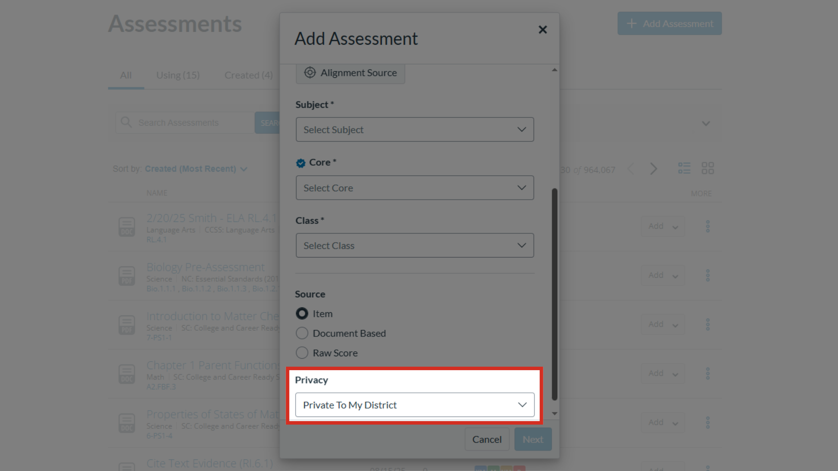This screenshot has height=471, width=838.
Task: Open Cite Text Evidence (RI.6.1) assessment
Action: (x=209, y=463)
